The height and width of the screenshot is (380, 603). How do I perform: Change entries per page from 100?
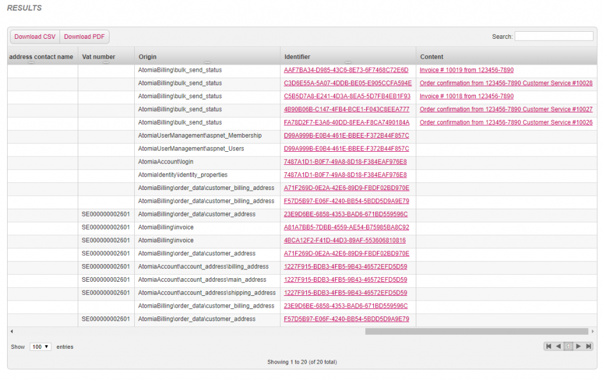click(40, 346)
